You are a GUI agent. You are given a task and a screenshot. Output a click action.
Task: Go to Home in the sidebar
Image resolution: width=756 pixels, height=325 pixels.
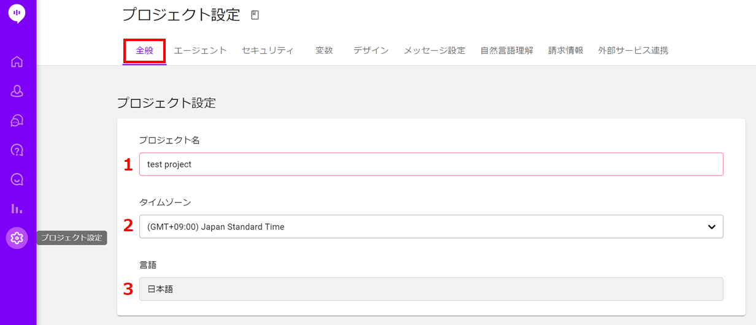[17, 61]
